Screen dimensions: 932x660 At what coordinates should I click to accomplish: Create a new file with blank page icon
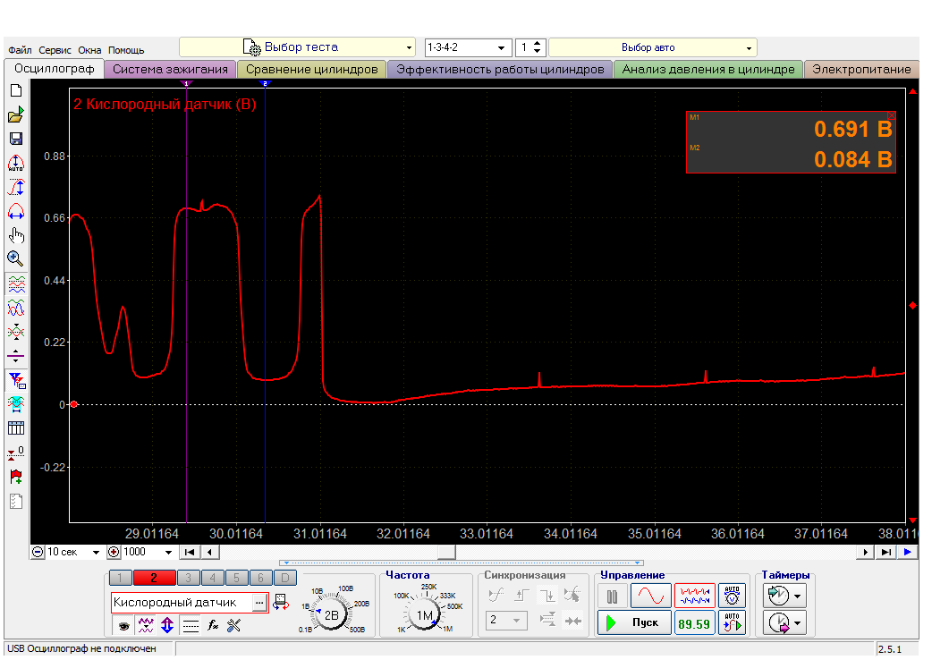15,90
